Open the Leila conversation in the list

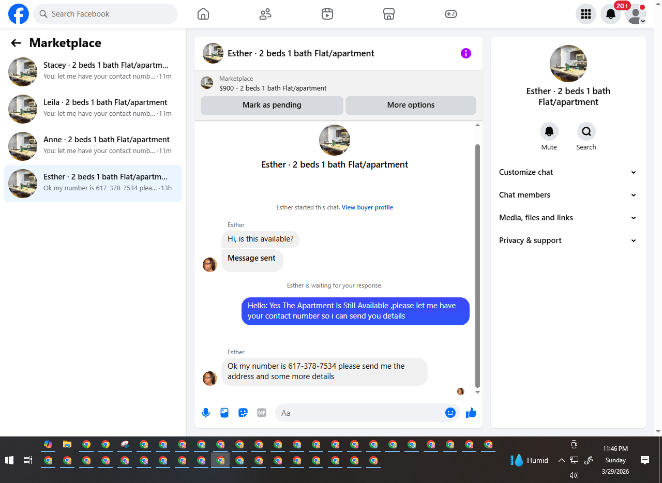(x=93, y=109)
